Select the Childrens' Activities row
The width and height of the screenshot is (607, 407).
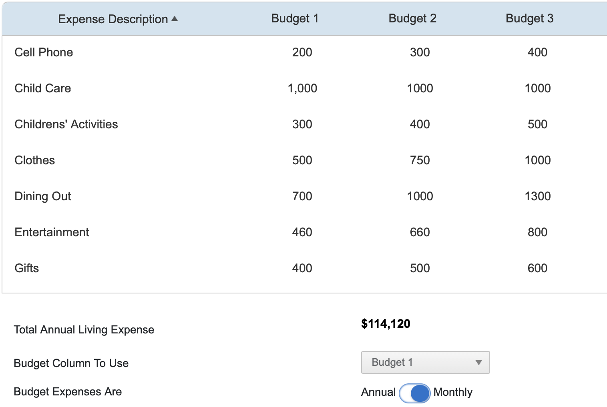(x=66, y=124)
